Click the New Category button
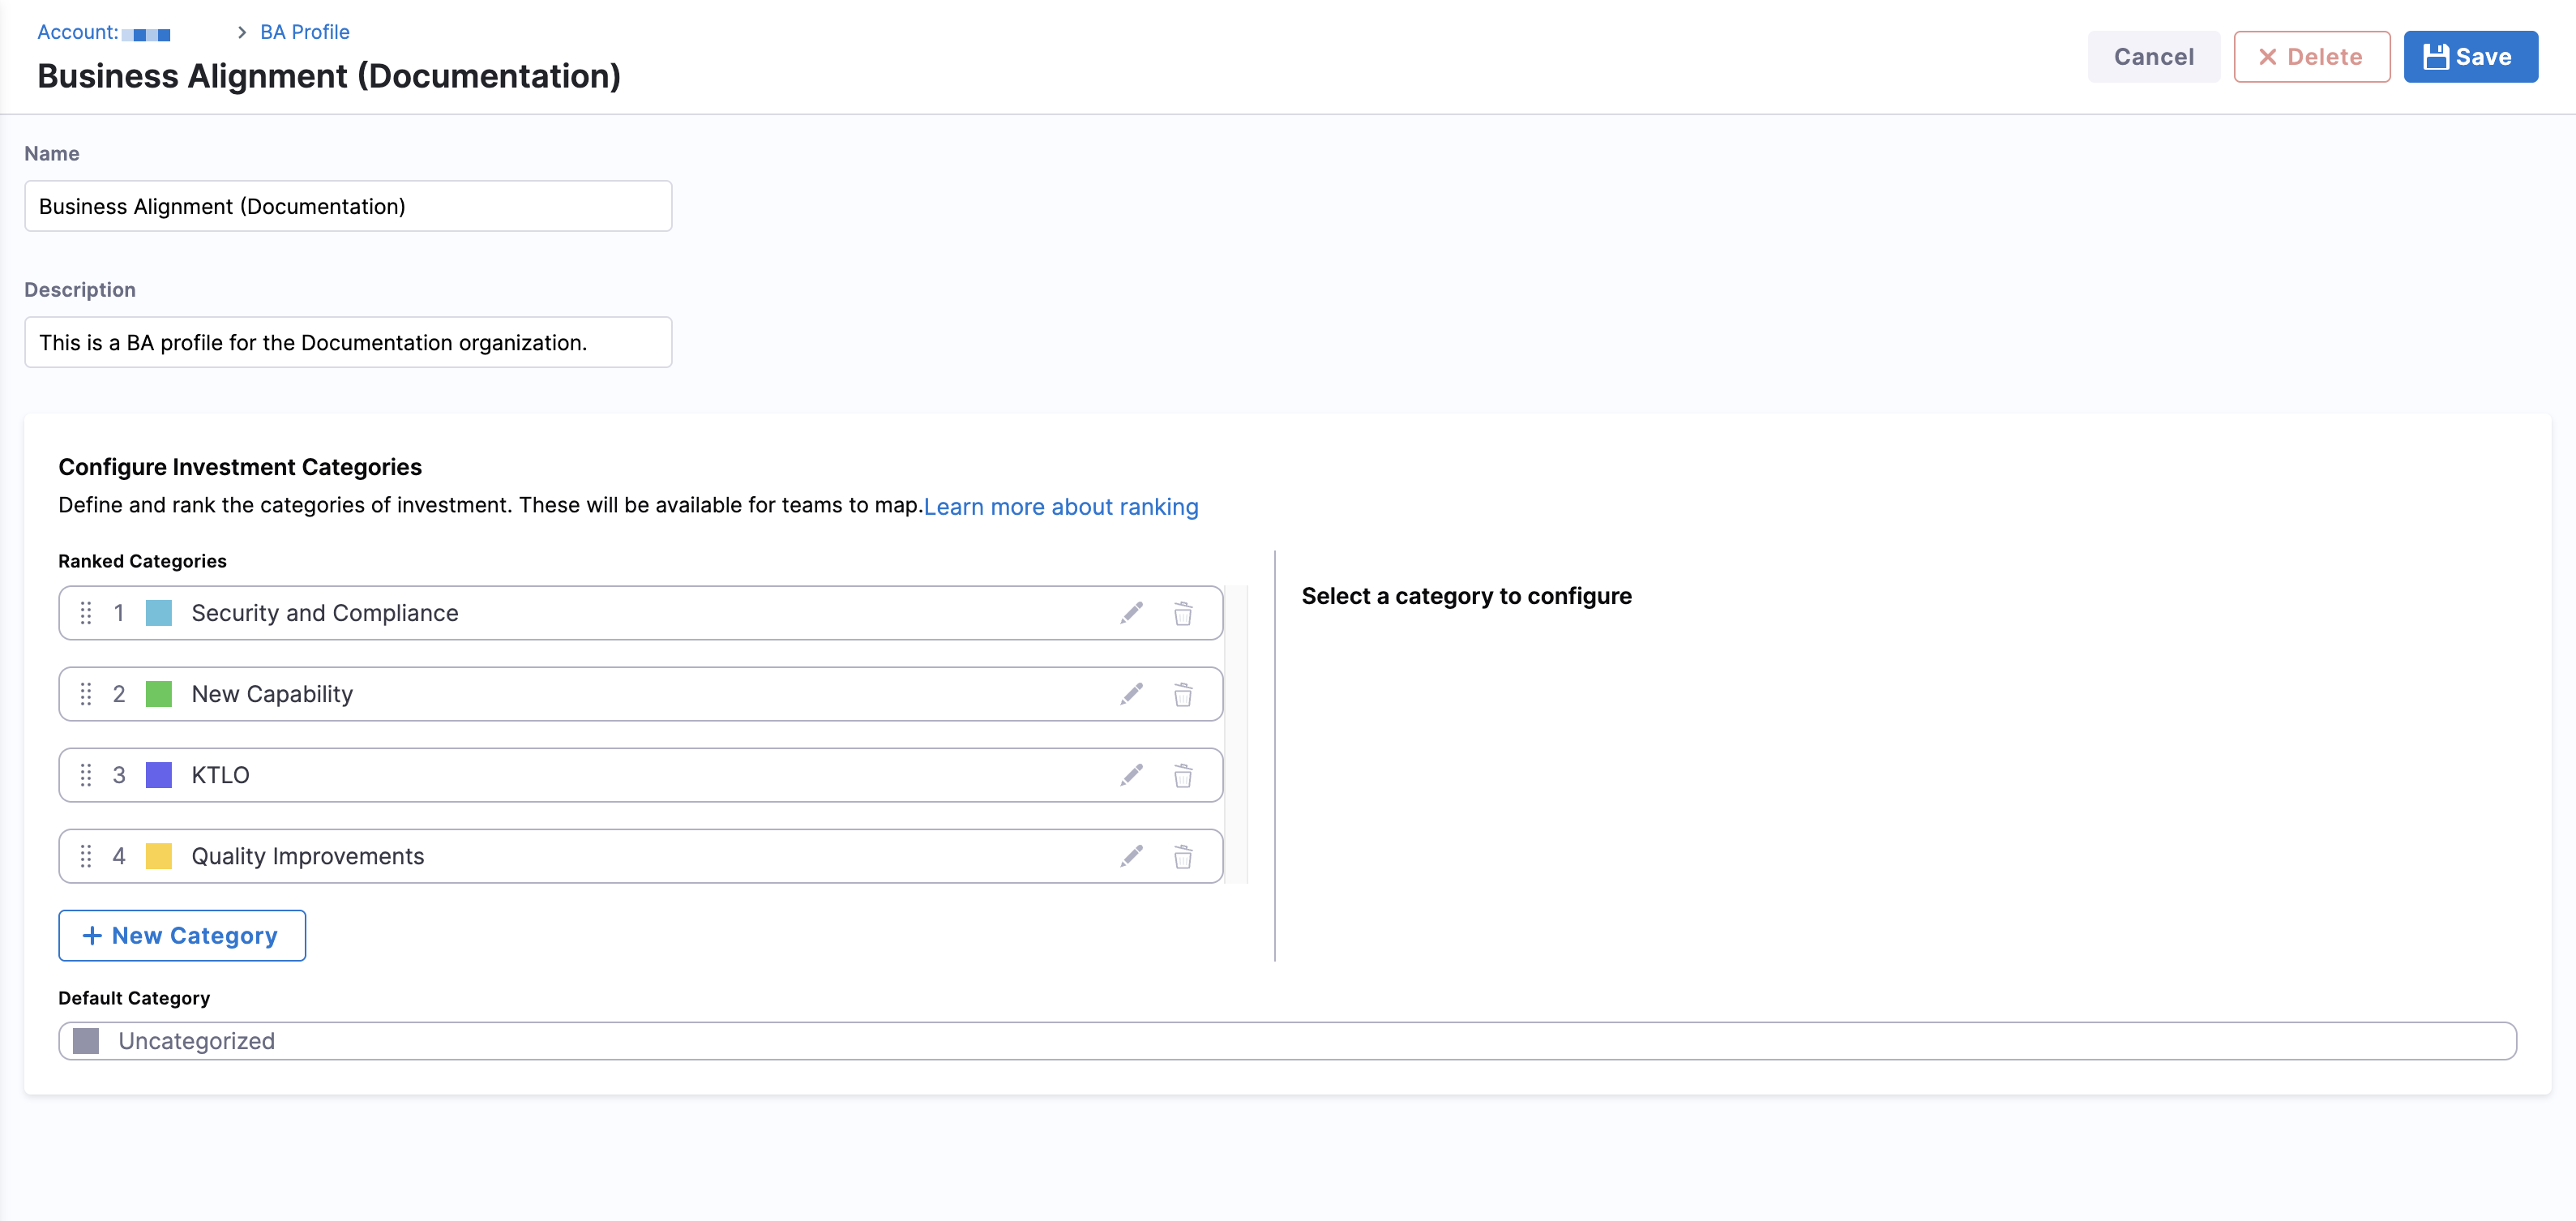Image resolution: width=2576 pixels, height=1221 pixels. point(182,935)
